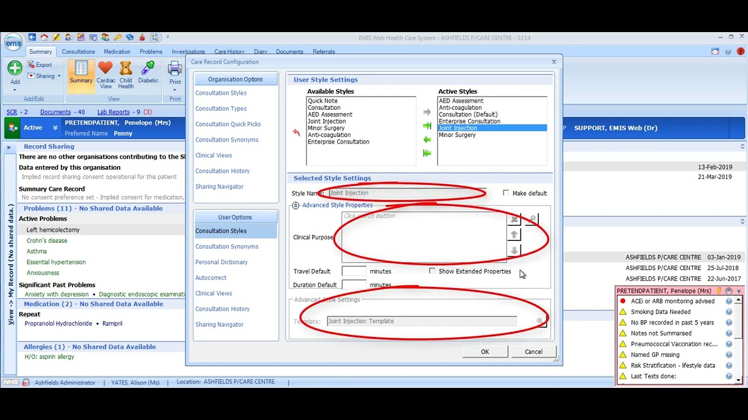748x420 pixels.
Task: Click the Add green plus icon
Action: 15,68
